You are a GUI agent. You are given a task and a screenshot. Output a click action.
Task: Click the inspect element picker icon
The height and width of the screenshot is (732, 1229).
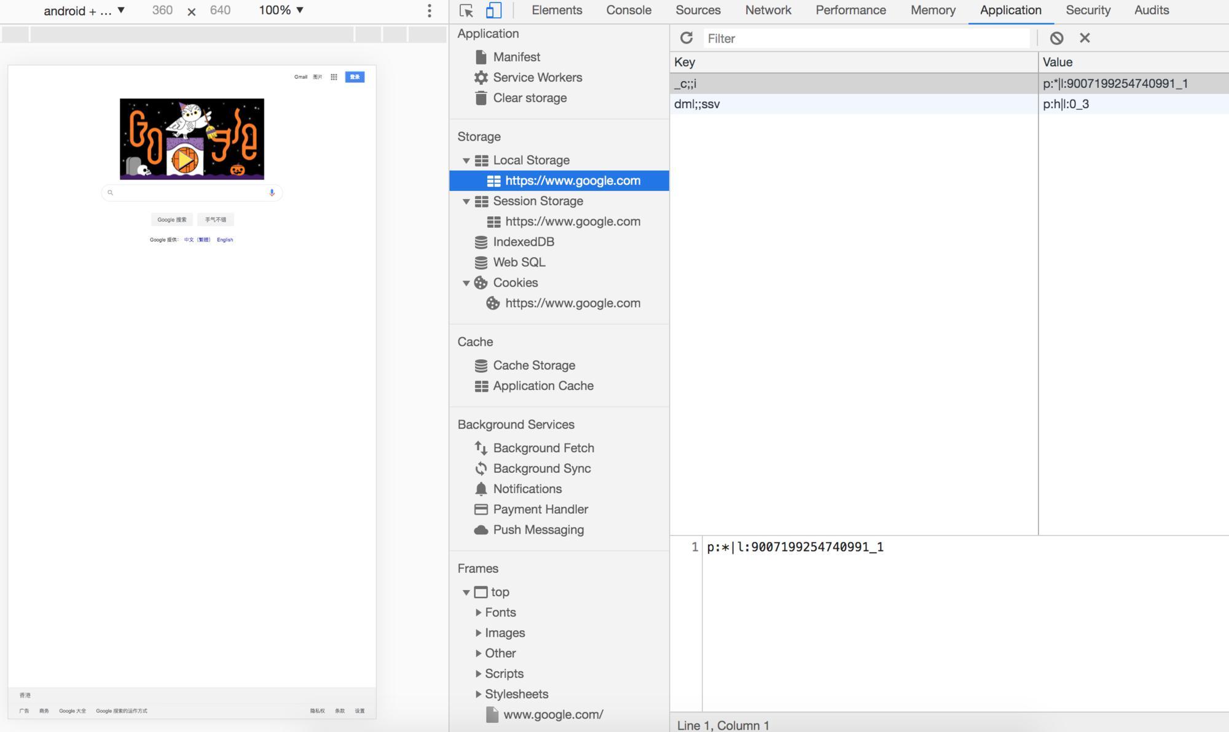coord(466,10)
